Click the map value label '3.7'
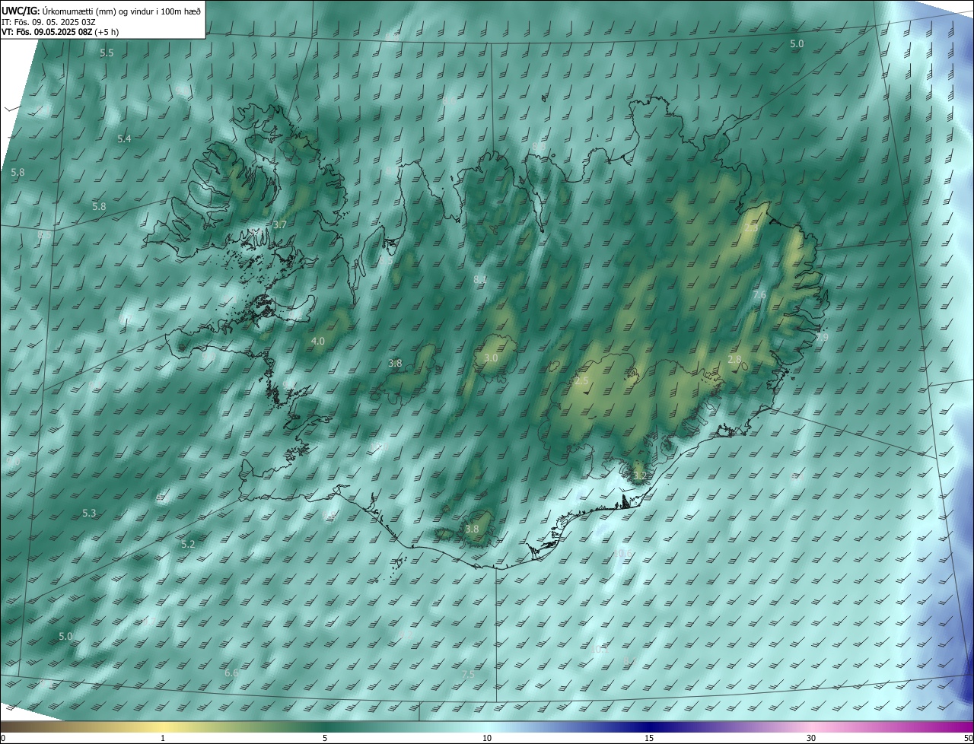974x744 pixels. pyautogui.click(x=279, y=225)
